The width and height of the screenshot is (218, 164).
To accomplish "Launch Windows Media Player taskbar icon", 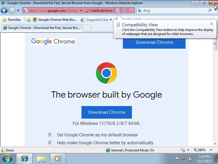I will pyautogui.click(x=58, y=159).
